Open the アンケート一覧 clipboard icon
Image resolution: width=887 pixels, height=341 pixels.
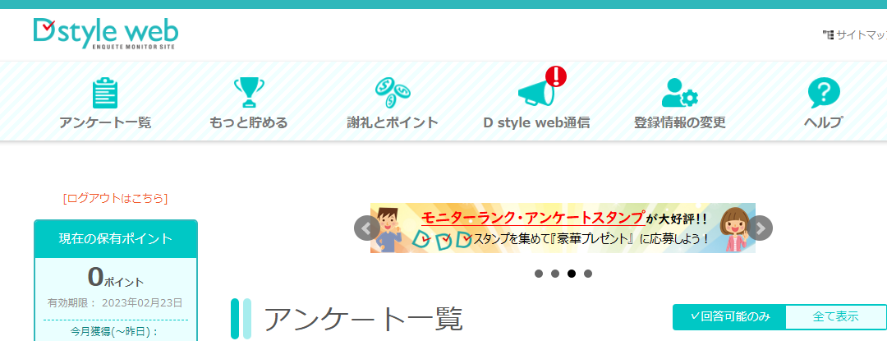(105, 93)
